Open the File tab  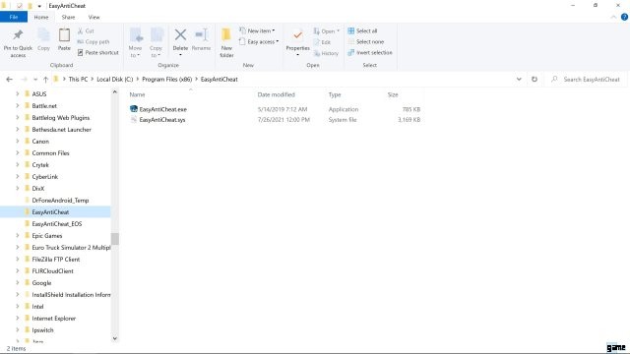tap(14, 18)
